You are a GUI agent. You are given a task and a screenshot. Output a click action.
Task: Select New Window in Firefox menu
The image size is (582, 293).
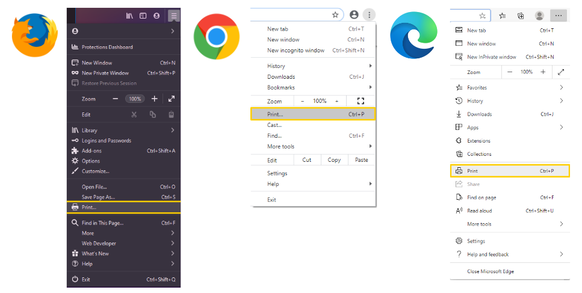click(123, 63)
